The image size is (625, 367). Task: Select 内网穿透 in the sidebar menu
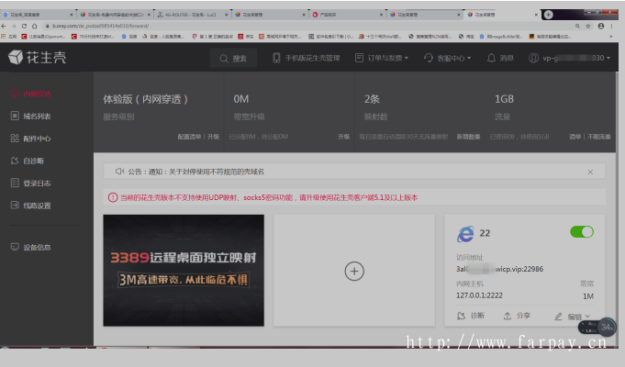point(37,94)
